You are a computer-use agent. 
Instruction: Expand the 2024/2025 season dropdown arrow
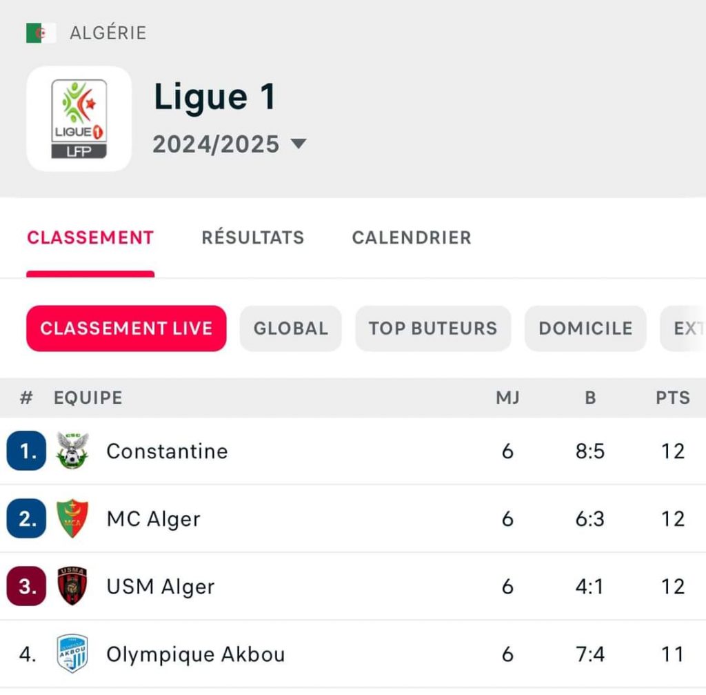(x=299, y=144)
